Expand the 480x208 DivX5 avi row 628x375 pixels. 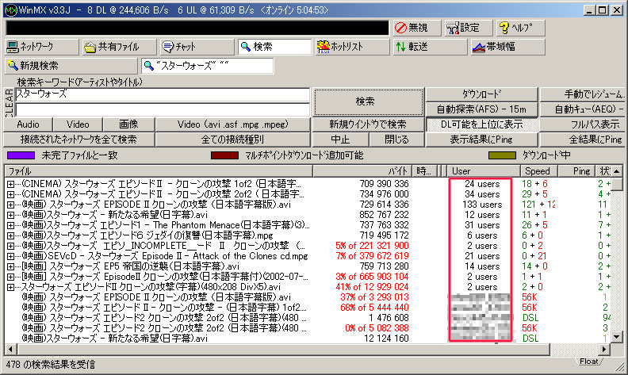11,287
